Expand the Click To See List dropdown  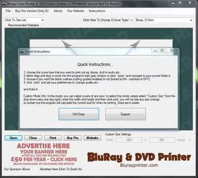click(x=25, y=20)
